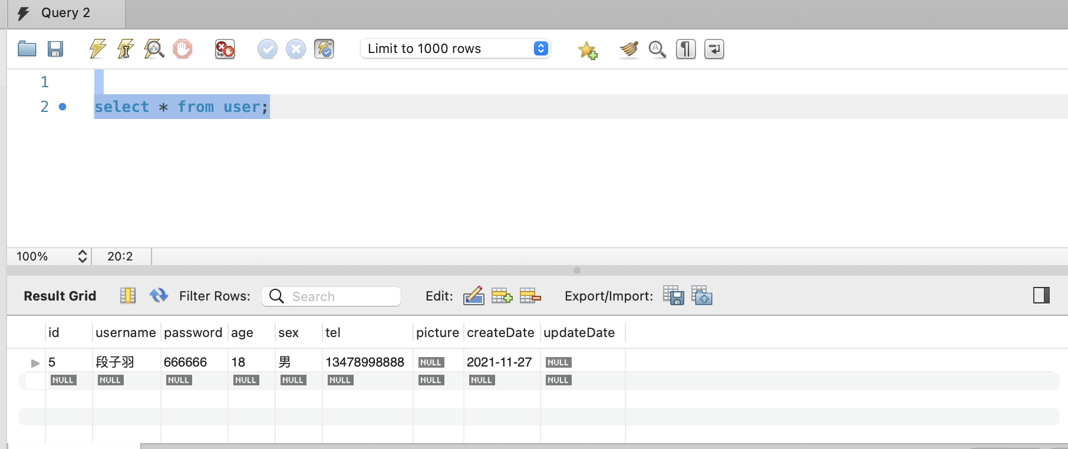
Task: Toggle continue-on-error execution mode
Action: point(225,49)
